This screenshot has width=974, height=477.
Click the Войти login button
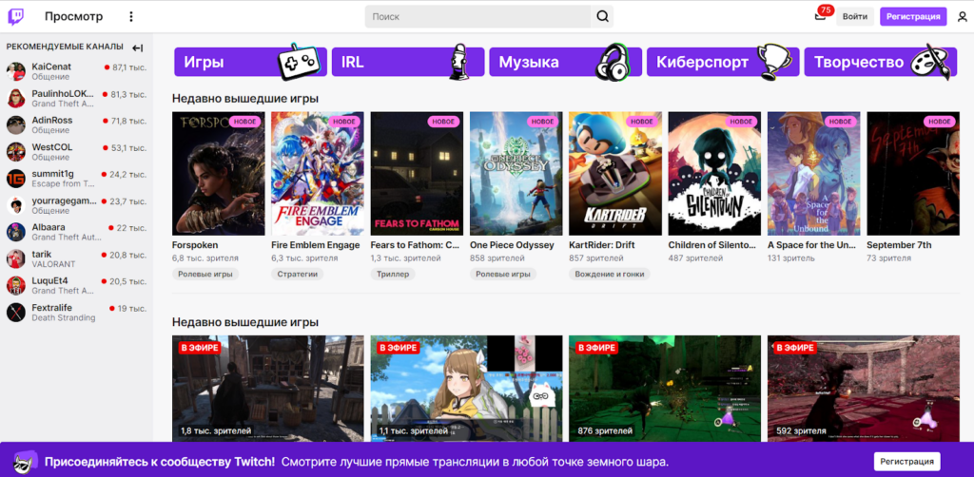pos(854,16)
